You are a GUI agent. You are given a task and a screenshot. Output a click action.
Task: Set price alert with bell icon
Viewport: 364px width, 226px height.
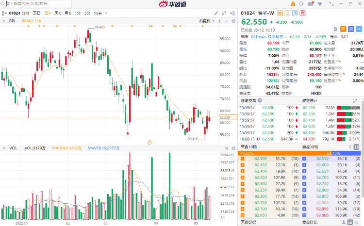click(335, 29)
